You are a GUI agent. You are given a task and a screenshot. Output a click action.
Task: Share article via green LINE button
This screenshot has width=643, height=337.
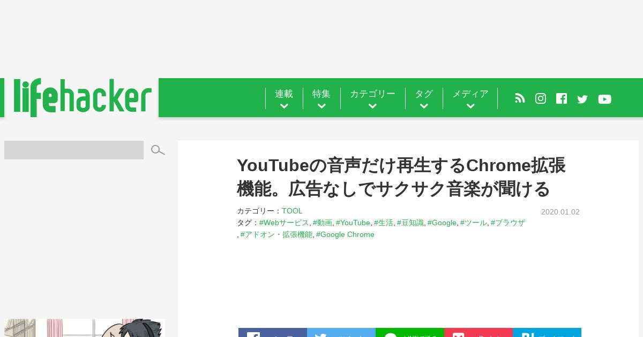(410, 333)
